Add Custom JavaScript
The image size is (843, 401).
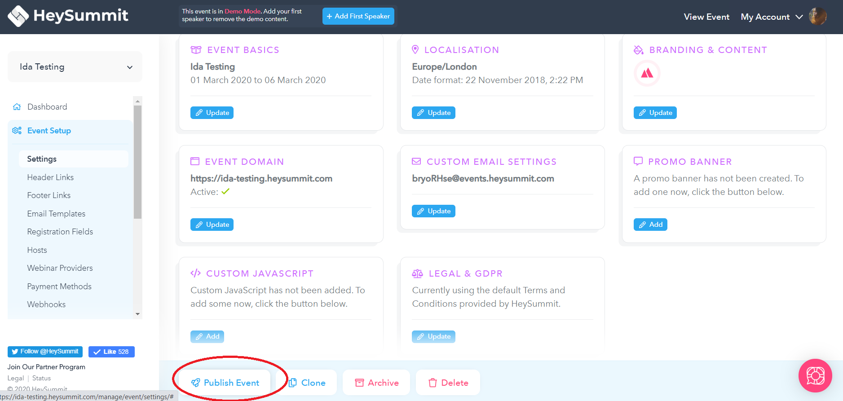207,336
